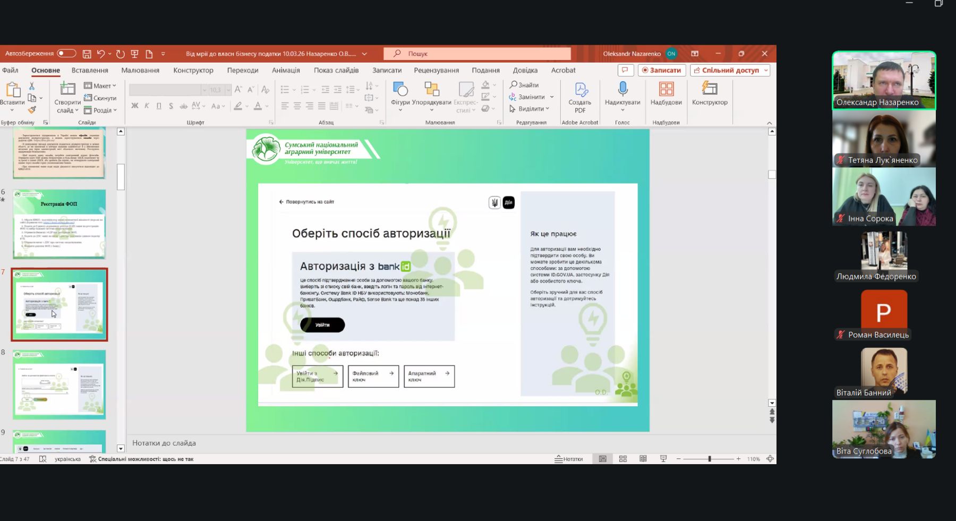Toggle text shadow S formatting

(x=171, y=106)
